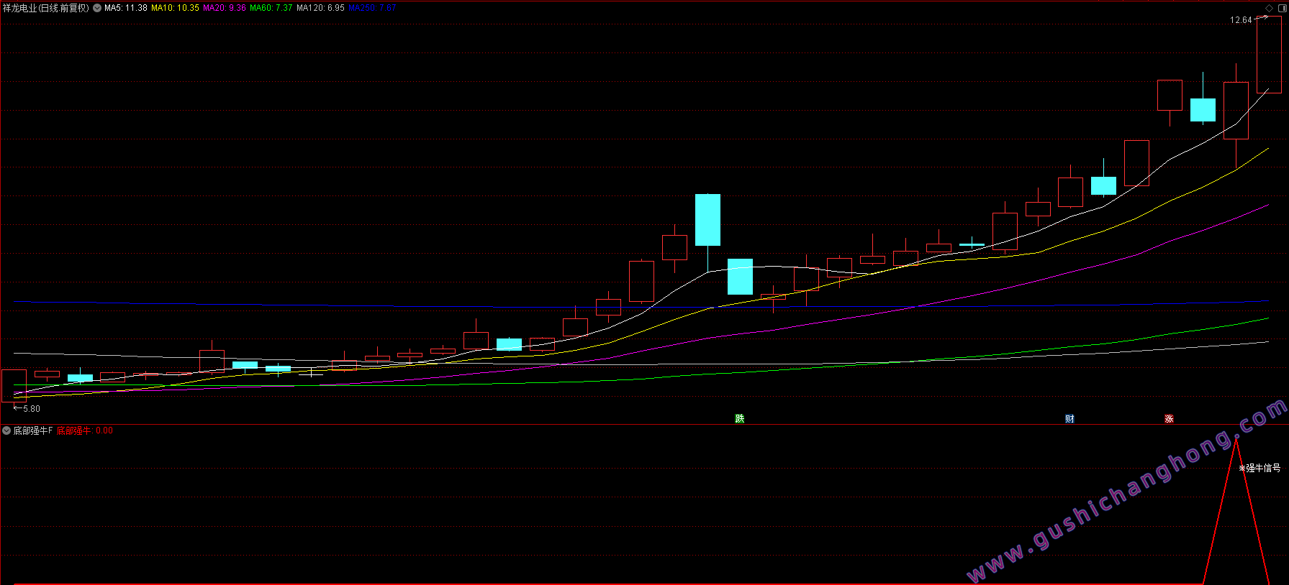Expand the 底部强牛F indicator dropdown arrow

coord(6,430)
